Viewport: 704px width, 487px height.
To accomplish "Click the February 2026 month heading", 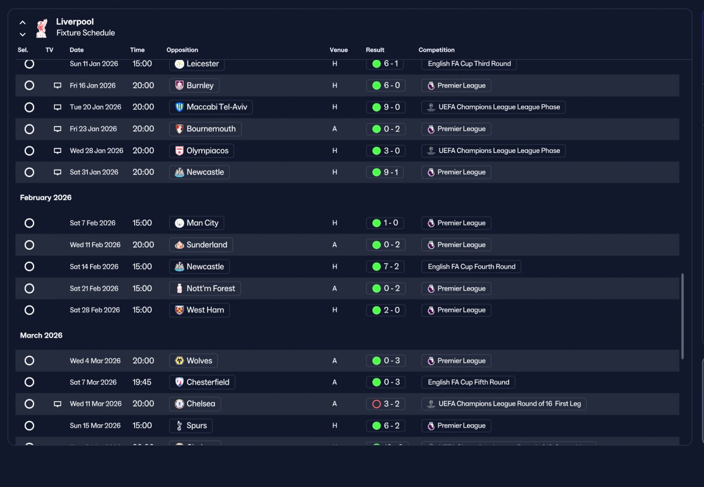I will pos(46,198).
